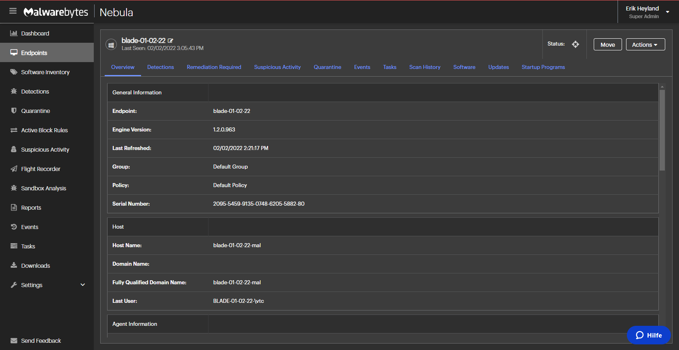Open the Actions dropdown
This screenshot has width=679, height=350.
point(645,45)
